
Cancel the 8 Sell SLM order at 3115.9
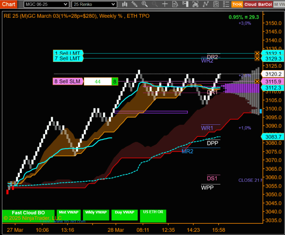(x=257, y=82)
